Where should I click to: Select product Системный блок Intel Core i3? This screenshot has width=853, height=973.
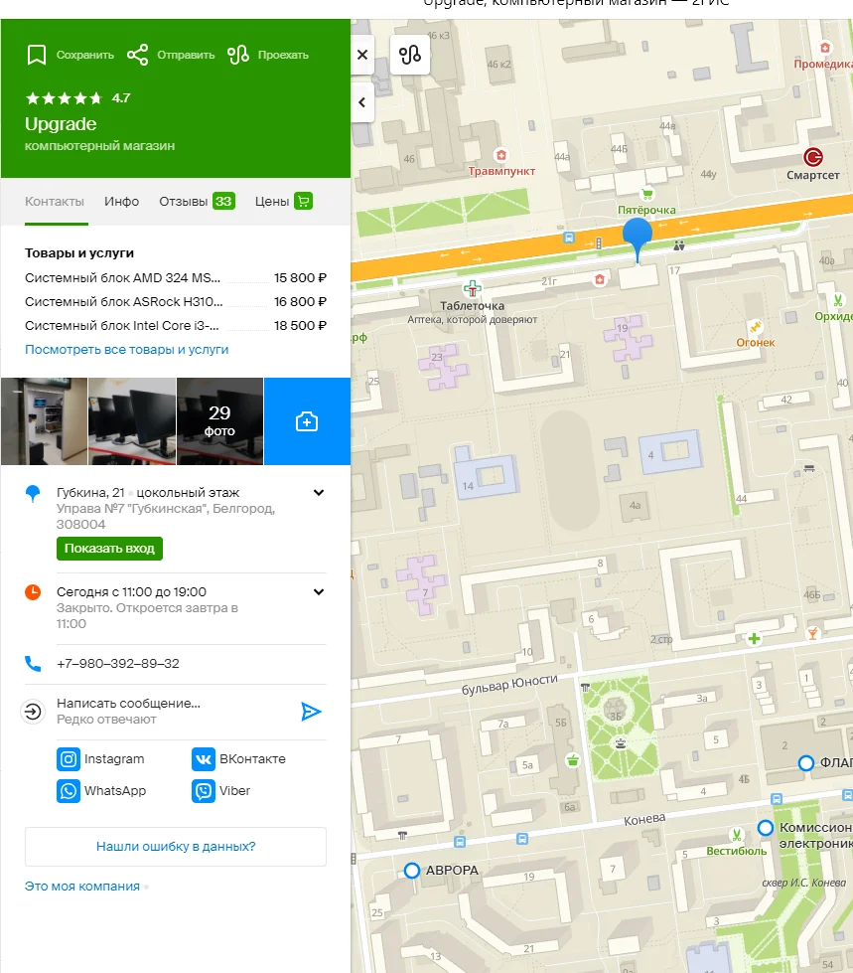(x=176, y=325)
